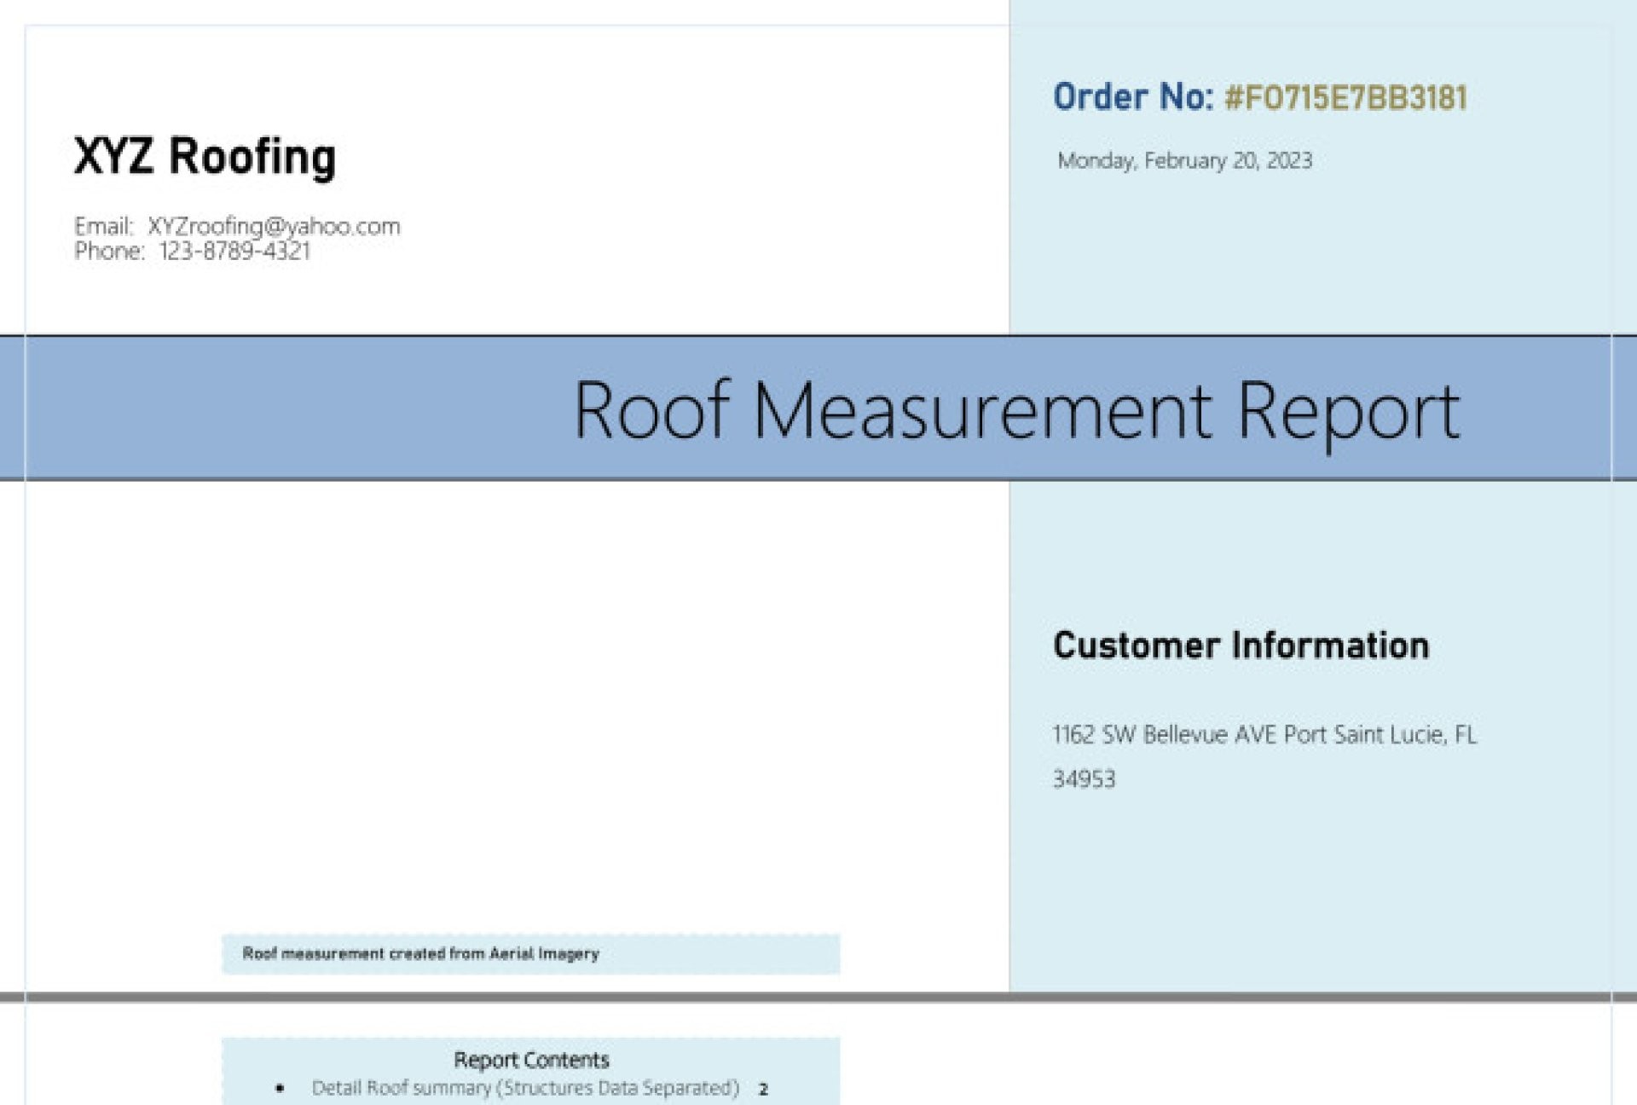Click the Email label
Viewport: 1637px width, 1105px height.
click(x=103, y=226)
